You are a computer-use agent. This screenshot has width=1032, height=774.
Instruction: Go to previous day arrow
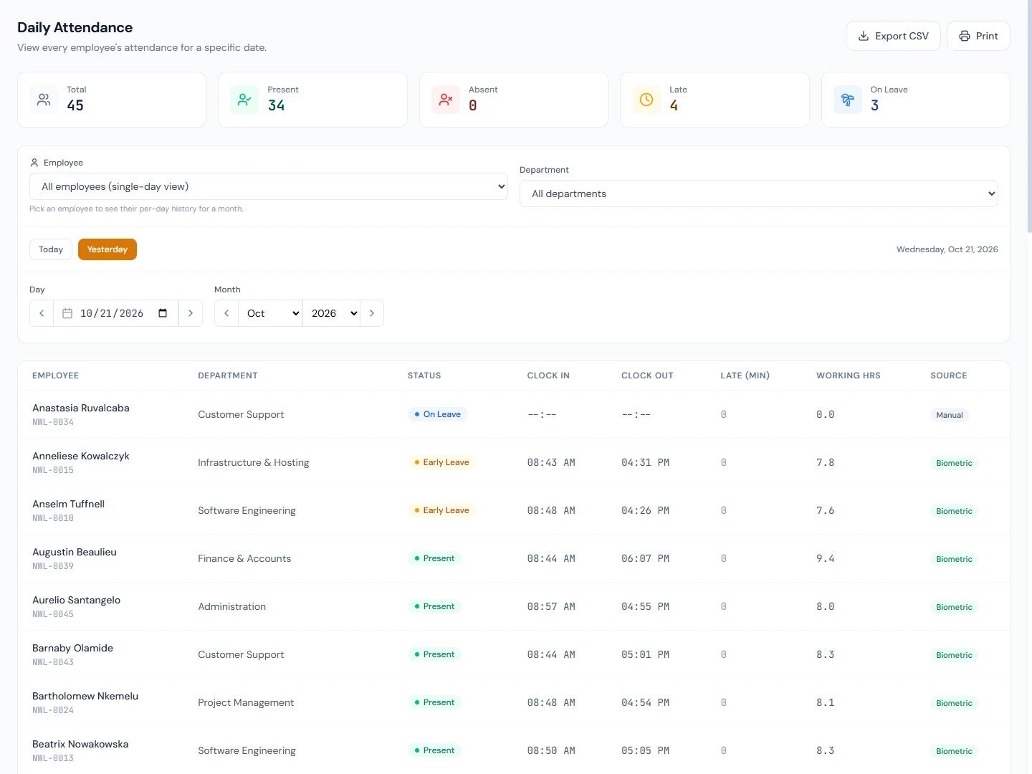pyautogui.click(x=42, y=313)
